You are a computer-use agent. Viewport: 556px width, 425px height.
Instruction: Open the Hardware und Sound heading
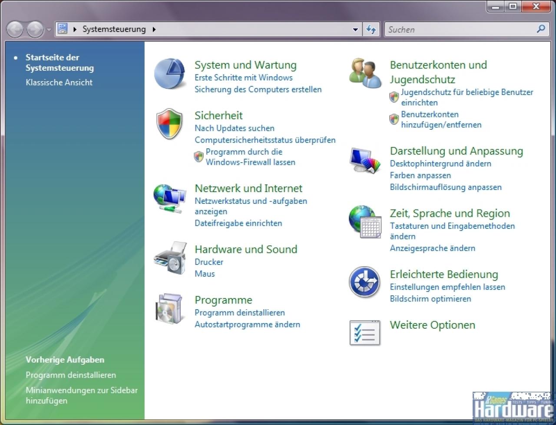pyautogui.click(x=246, y=249)
